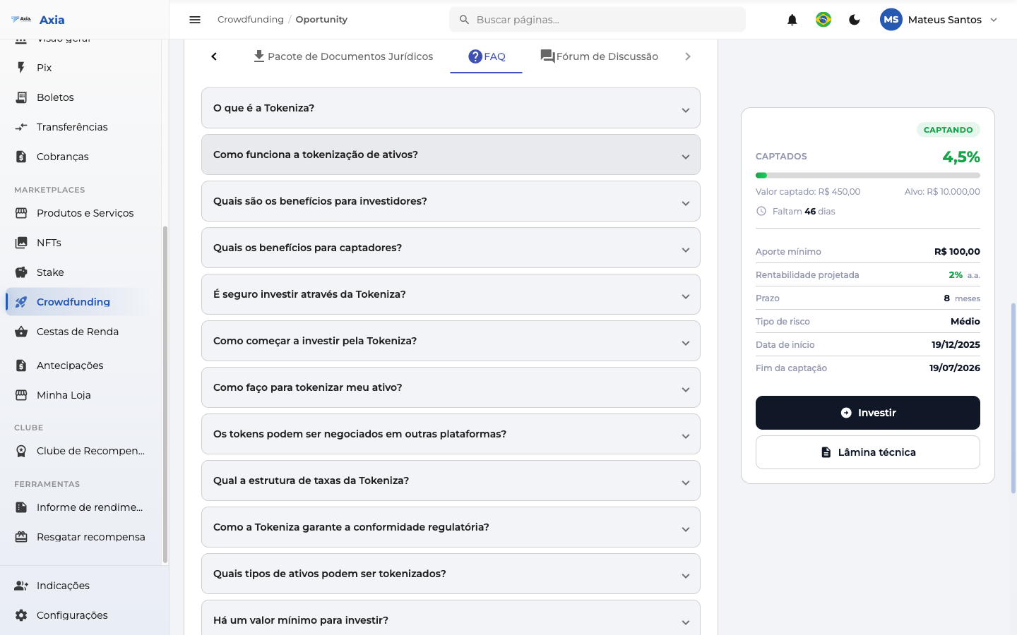1017x635 pixels.
Task: Click the Captados funding progress bar
Action: pos(868,175)
